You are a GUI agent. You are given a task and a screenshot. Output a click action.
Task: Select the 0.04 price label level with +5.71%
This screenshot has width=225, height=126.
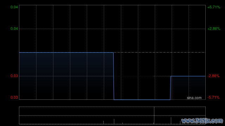coord(14,7)
